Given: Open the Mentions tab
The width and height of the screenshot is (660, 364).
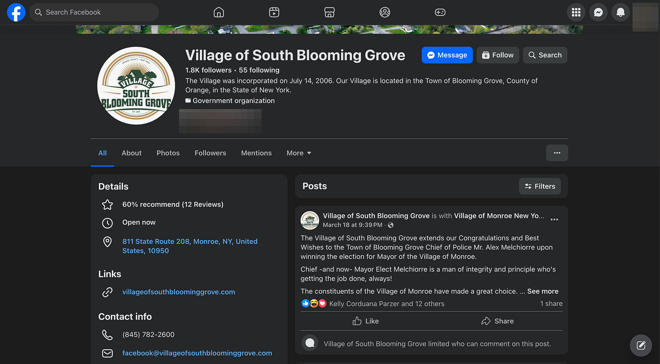Looking at the screenshot, I should 257,153.
